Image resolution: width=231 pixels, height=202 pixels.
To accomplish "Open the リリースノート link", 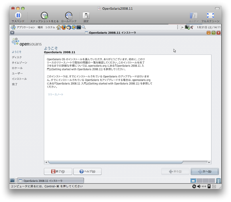I will coord(55,95).
